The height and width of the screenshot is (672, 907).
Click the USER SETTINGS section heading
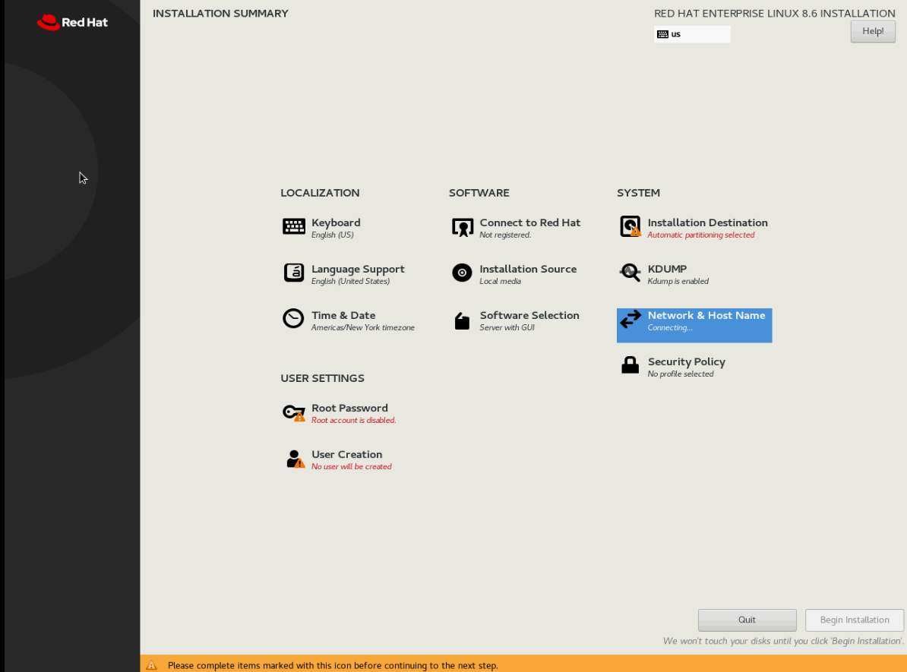click(x=322, y=378)
